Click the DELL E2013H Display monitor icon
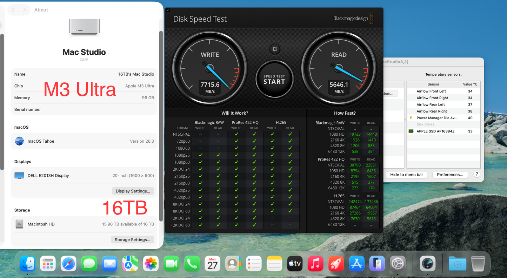This screenshot has width=507, height=278. (x=19, y=176)
